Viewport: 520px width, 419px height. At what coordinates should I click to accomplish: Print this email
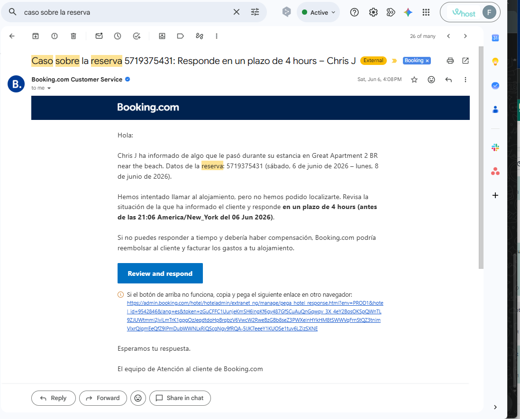450,61
